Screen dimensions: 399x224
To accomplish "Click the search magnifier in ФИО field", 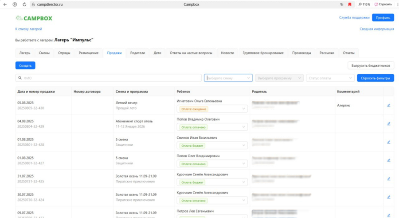I will click(20, 78).
